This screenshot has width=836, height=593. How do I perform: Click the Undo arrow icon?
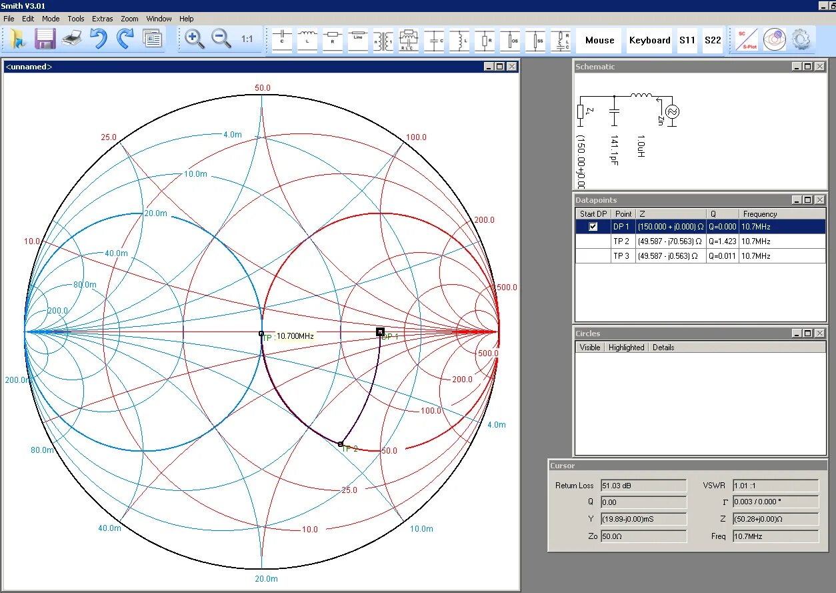pos(99,39)
